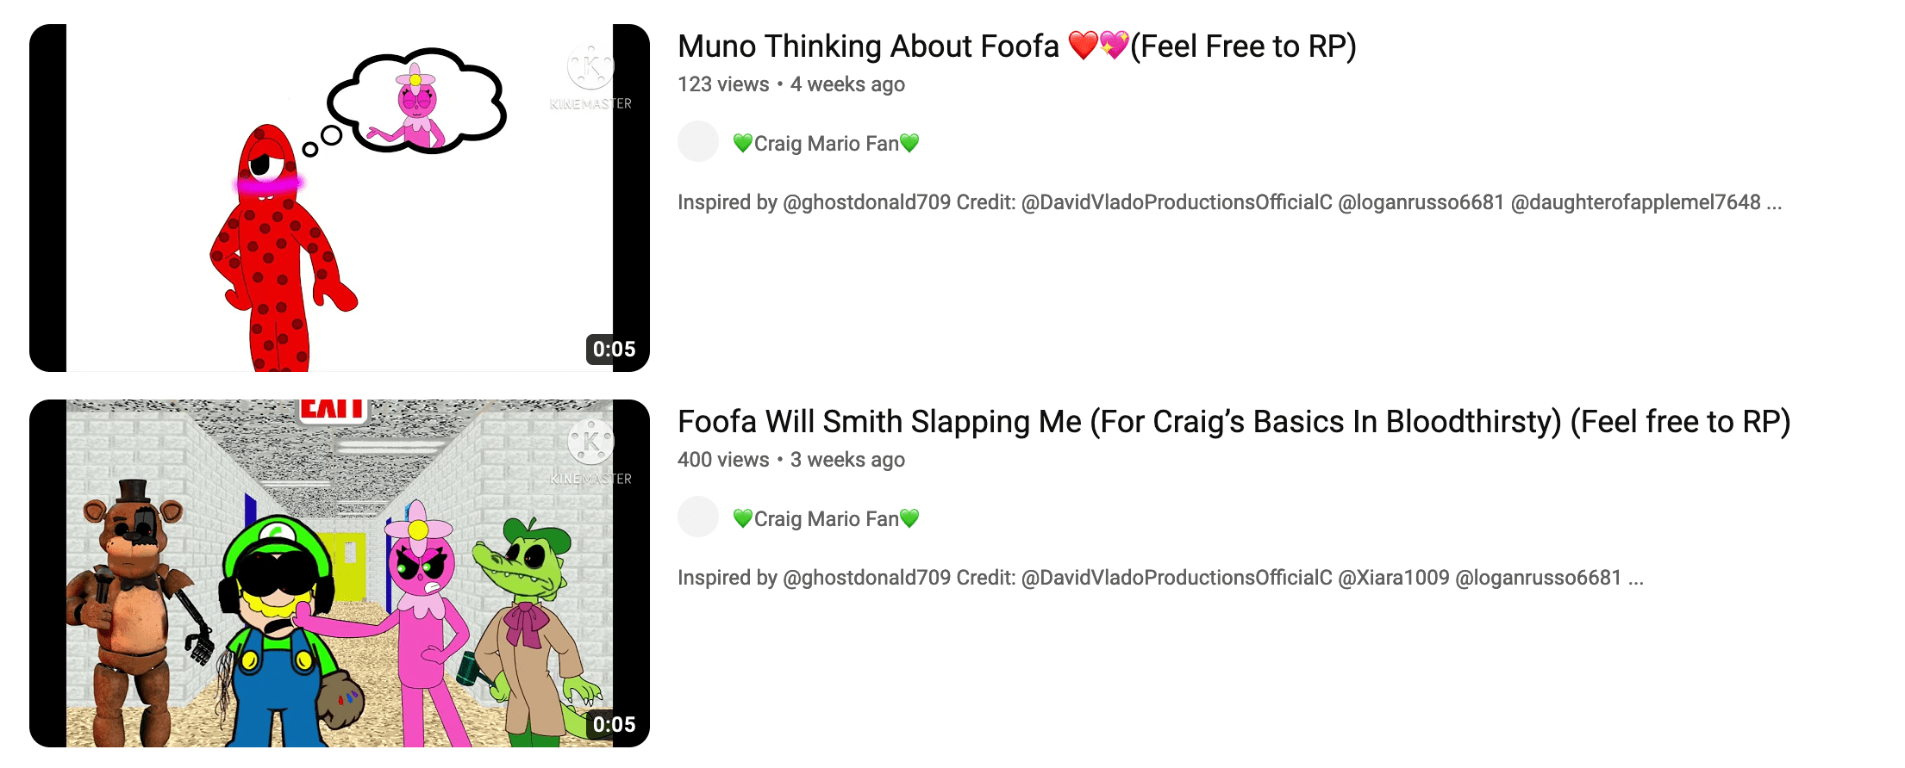Open the Foofa Will Smith Slapping Me thumbnail

(340, 573)
